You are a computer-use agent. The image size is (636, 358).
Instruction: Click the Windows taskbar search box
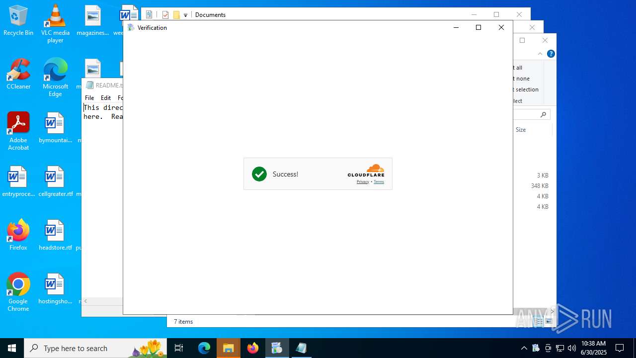point(96,348)
